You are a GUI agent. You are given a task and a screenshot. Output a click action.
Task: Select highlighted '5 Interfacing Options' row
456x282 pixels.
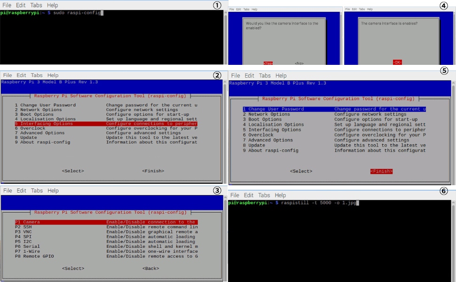pos(106,124)
